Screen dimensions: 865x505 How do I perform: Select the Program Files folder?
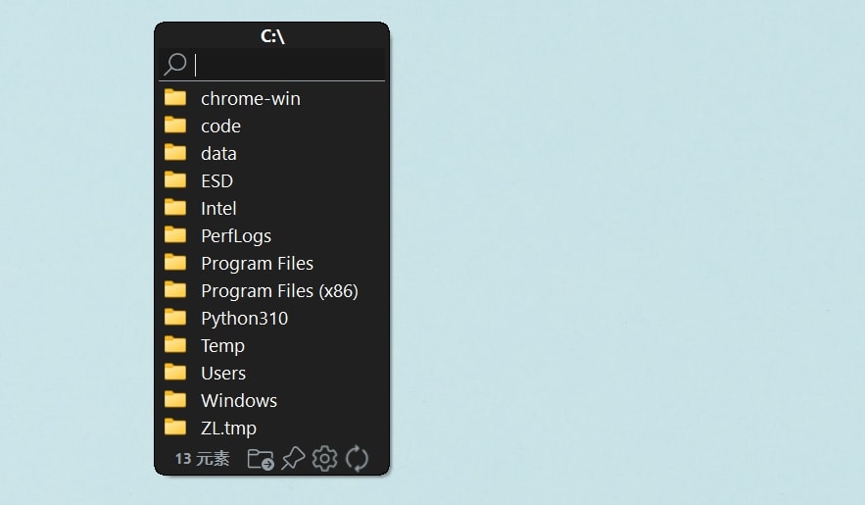click(x=257, y=263)
